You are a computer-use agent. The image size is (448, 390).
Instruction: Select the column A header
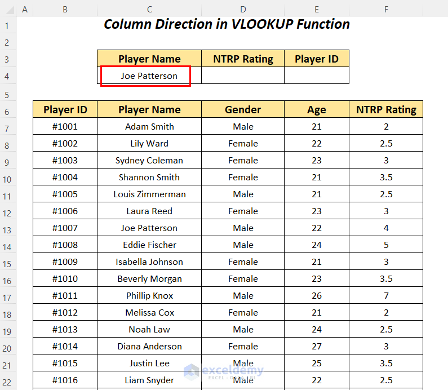(x=25, y=10)
